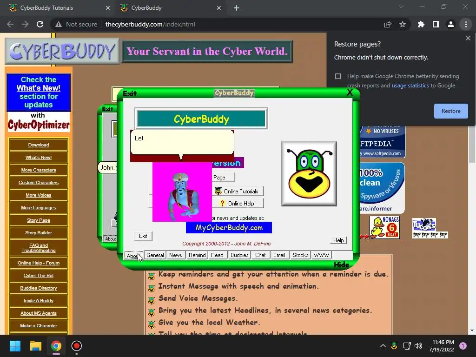Open the volume control in system tray
This screenshot has height=357, width=476.
(x=418, y=346)
